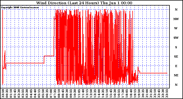Click the '14:00' time axis label
Image resolution: width=183 pixels, height=99 pixels.
tap(99, 93)
